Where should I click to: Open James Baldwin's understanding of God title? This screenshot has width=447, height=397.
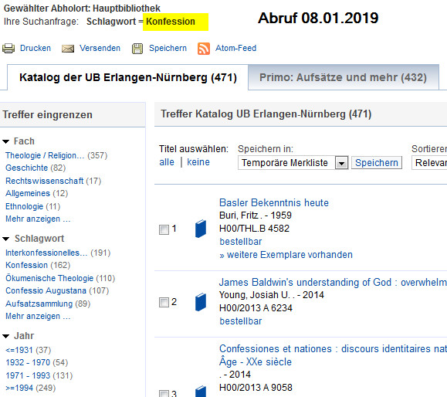[x=333, y=283]
